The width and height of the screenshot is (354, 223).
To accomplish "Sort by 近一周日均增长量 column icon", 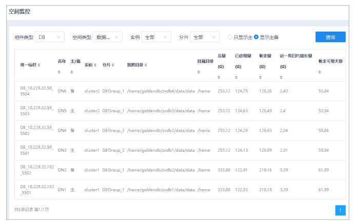I will point(281,77).
